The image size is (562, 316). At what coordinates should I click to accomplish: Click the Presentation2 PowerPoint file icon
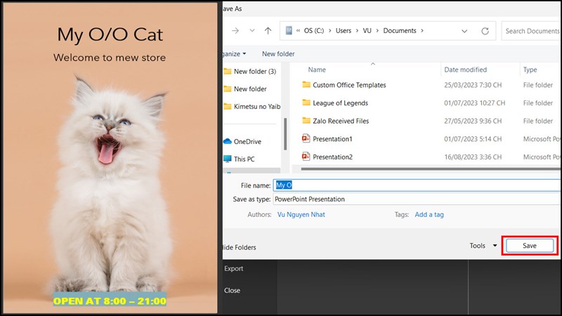(306, 156)
